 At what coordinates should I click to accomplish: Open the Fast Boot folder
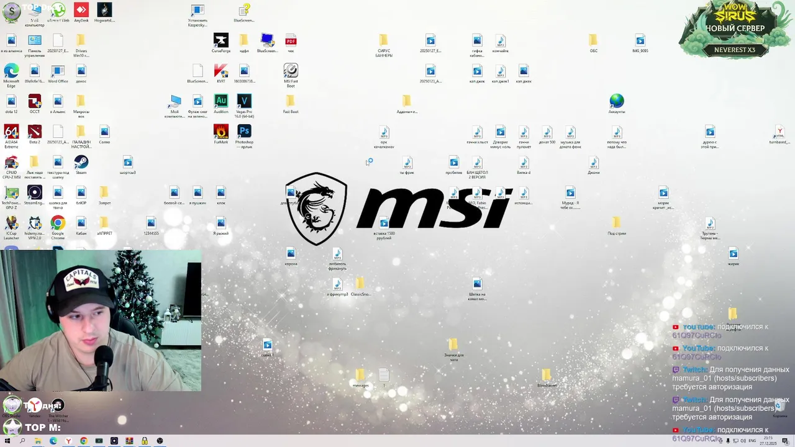(x=291, y=104)
